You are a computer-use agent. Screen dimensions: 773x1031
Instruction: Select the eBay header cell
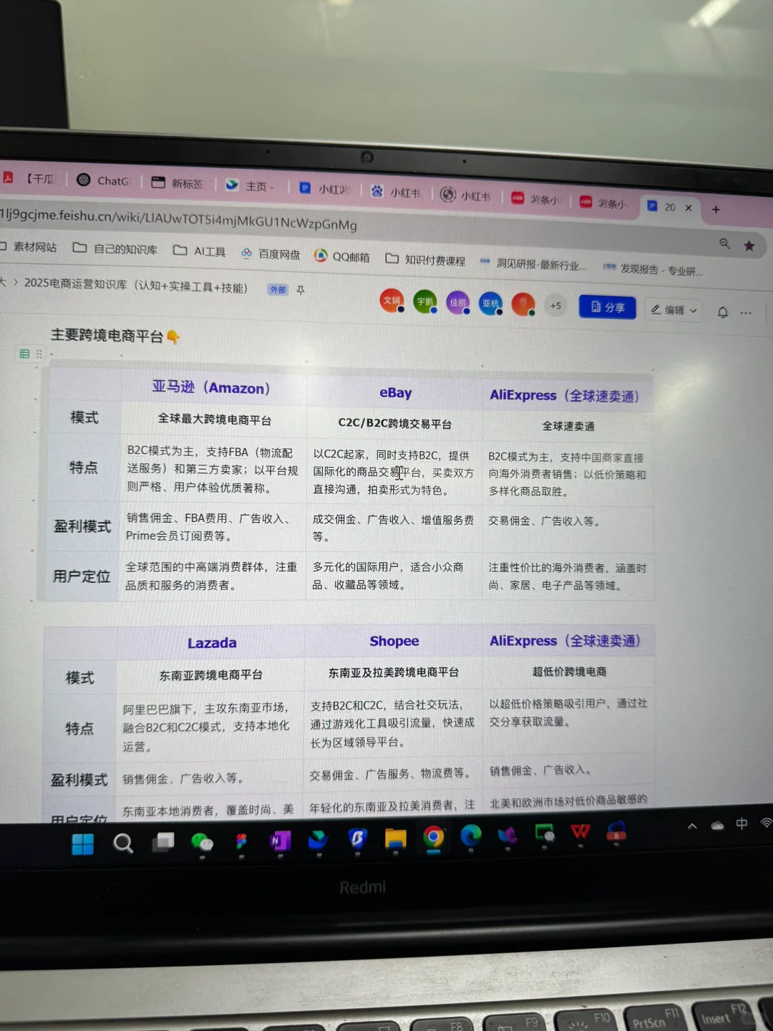point(395,392)
